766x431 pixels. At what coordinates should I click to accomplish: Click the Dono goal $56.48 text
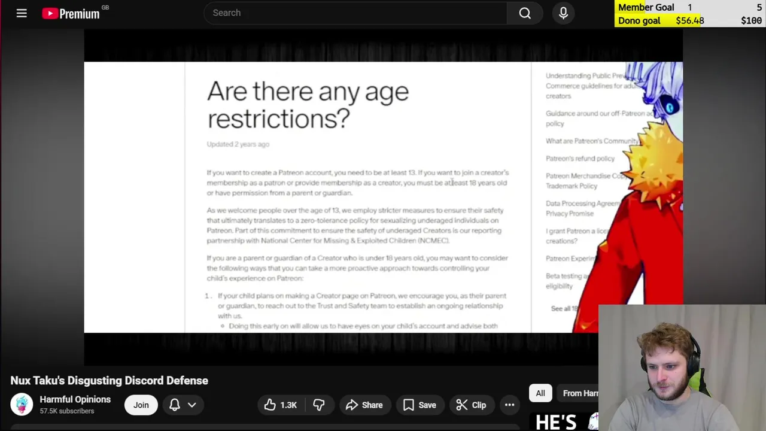(x=661, y=20)
